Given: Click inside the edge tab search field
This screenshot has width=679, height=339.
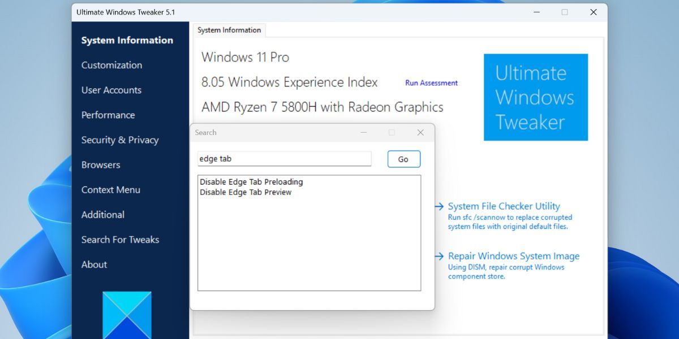Looking at the screenshot, I should pyautogui.click(x=283, y=159).
